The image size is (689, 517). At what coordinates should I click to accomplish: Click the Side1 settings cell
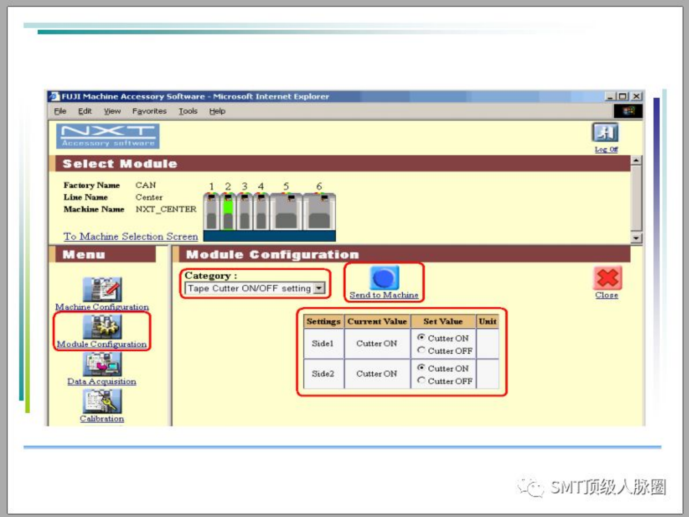coord(323,344)
